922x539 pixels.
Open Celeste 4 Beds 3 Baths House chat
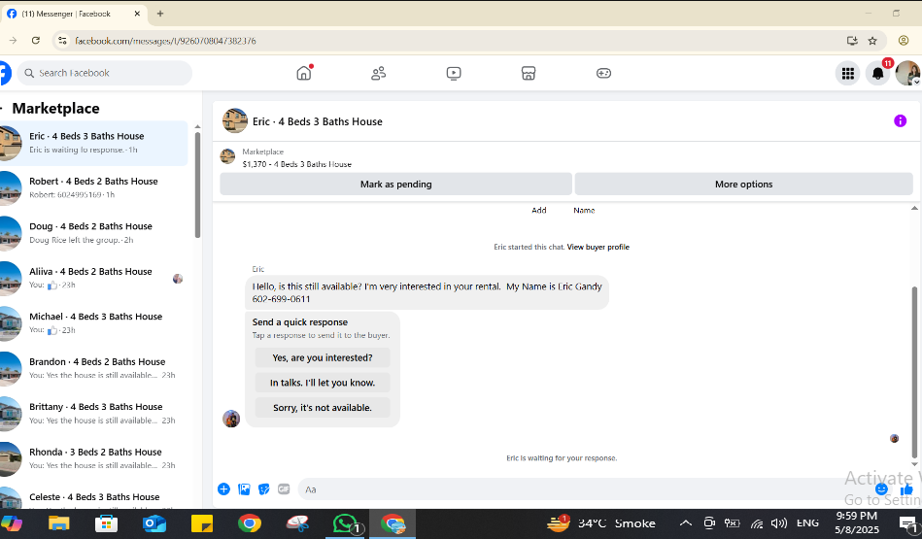(94, 498)
